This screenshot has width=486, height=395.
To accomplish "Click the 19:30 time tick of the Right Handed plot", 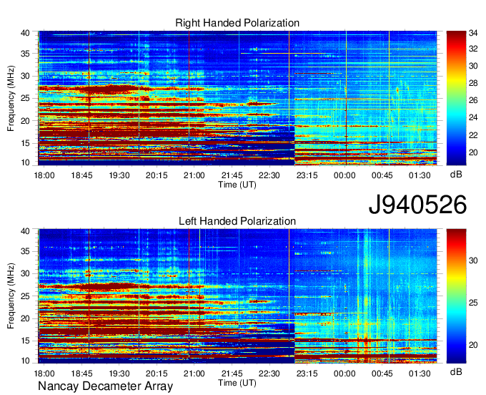I will pyautogui.click(x=119, y=175).
